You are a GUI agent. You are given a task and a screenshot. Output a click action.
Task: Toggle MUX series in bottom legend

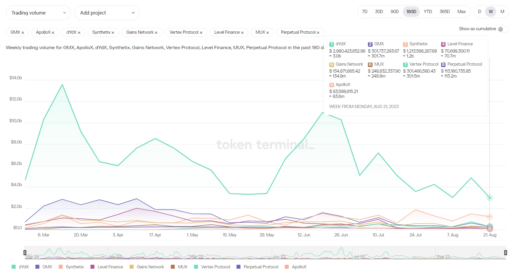tap(179, 267)
